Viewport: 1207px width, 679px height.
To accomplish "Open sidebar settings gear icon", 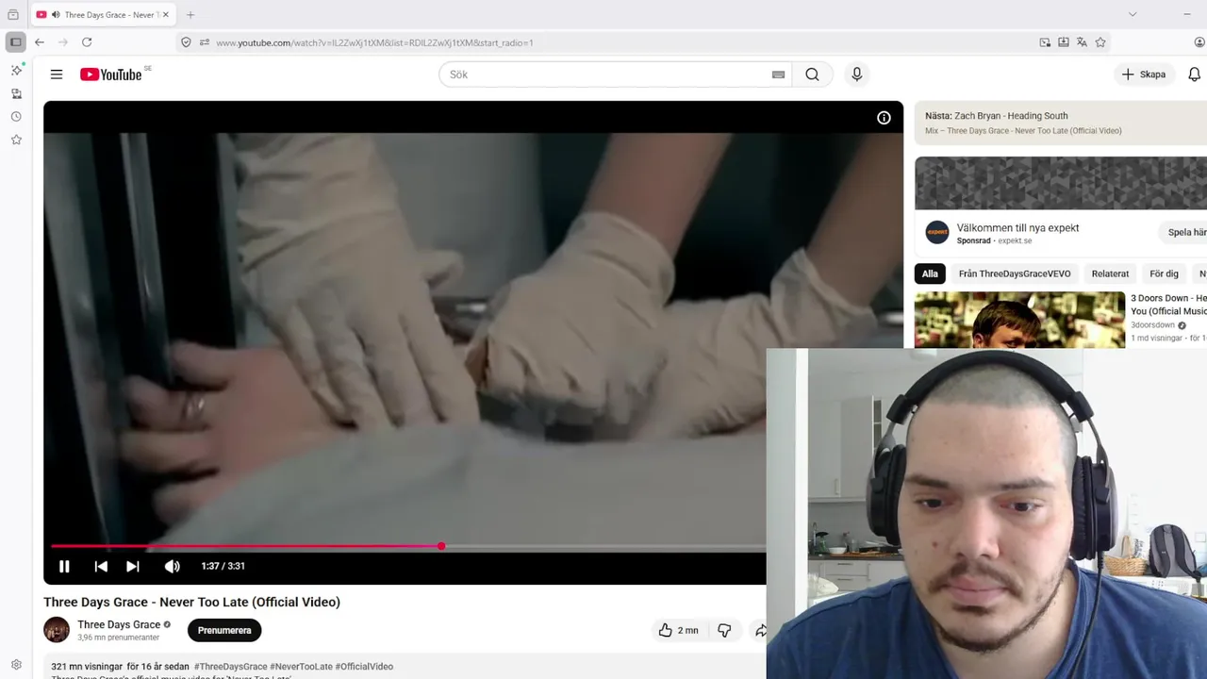I will (x=16, y=665).
